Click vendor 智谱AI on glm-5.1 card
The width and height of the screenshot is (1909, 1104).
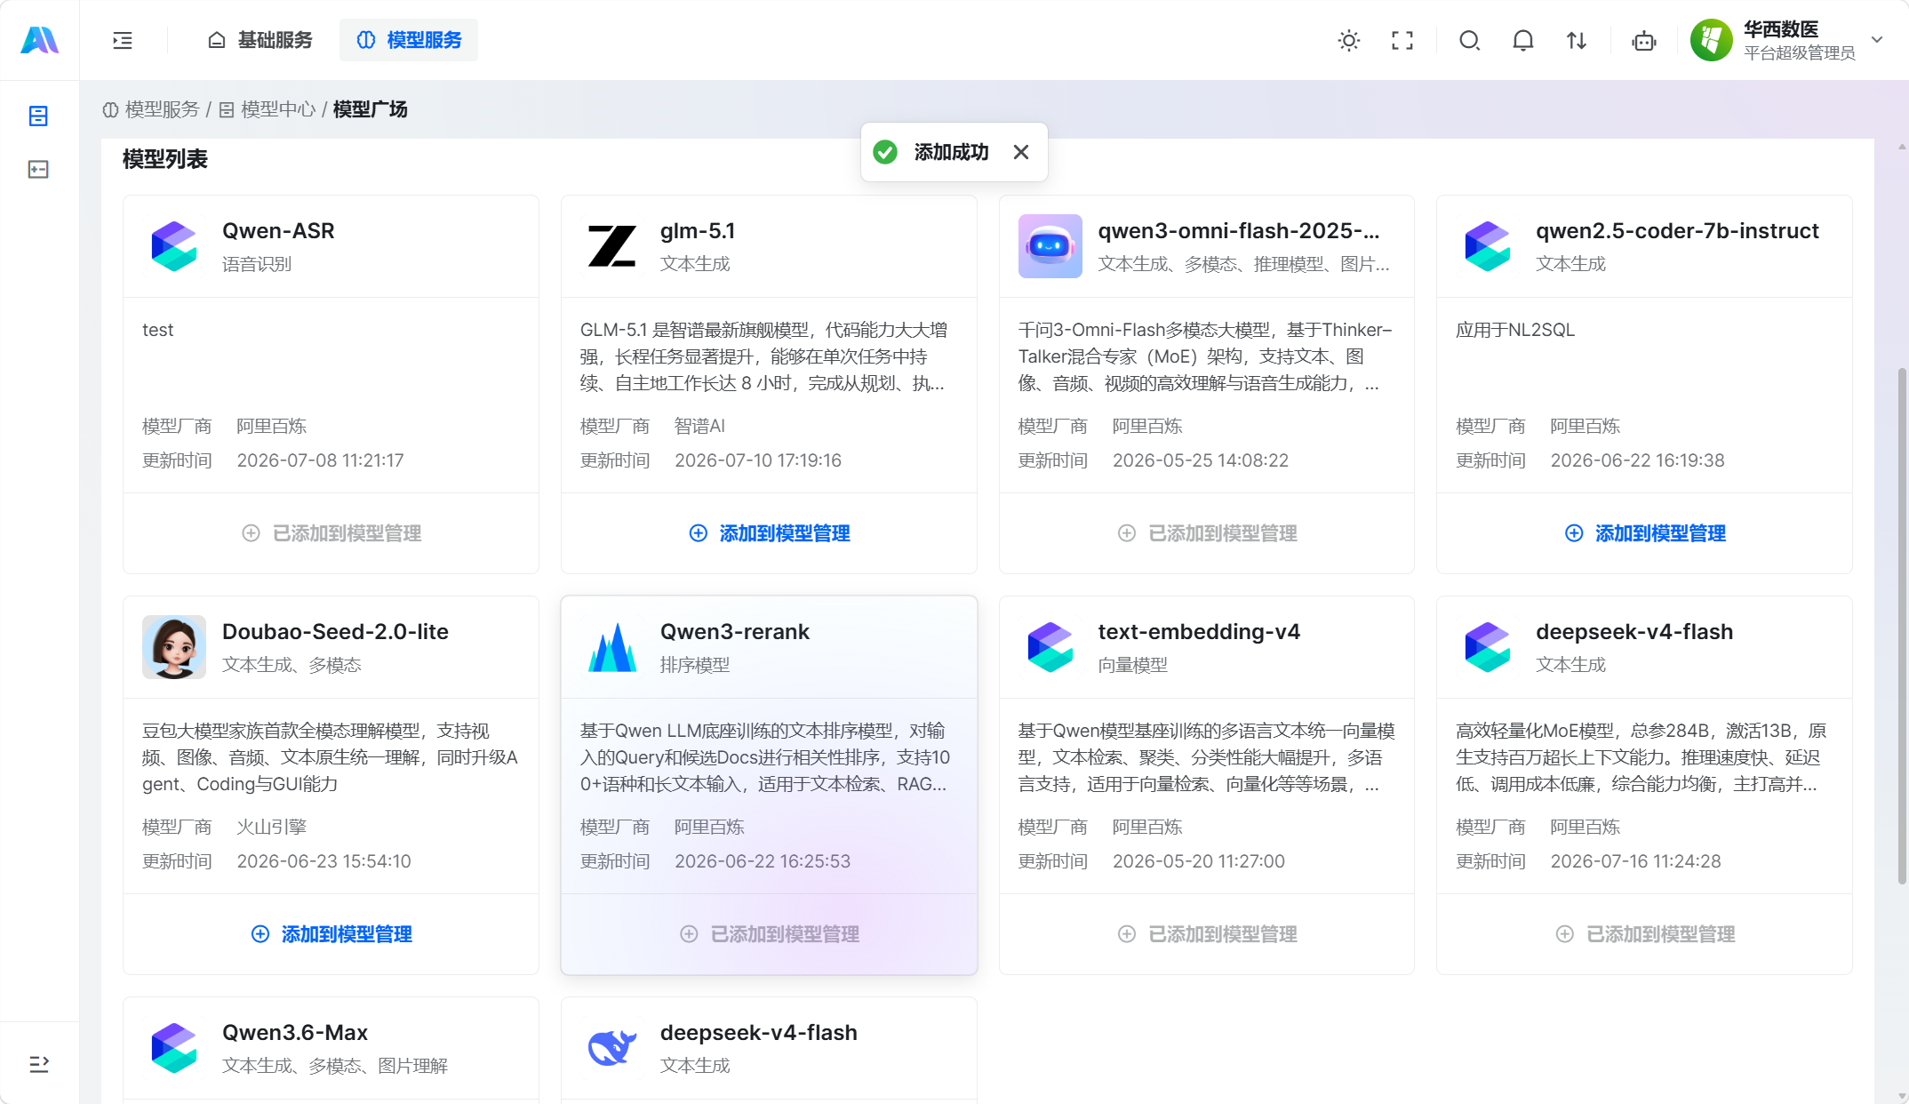point(699,426)
